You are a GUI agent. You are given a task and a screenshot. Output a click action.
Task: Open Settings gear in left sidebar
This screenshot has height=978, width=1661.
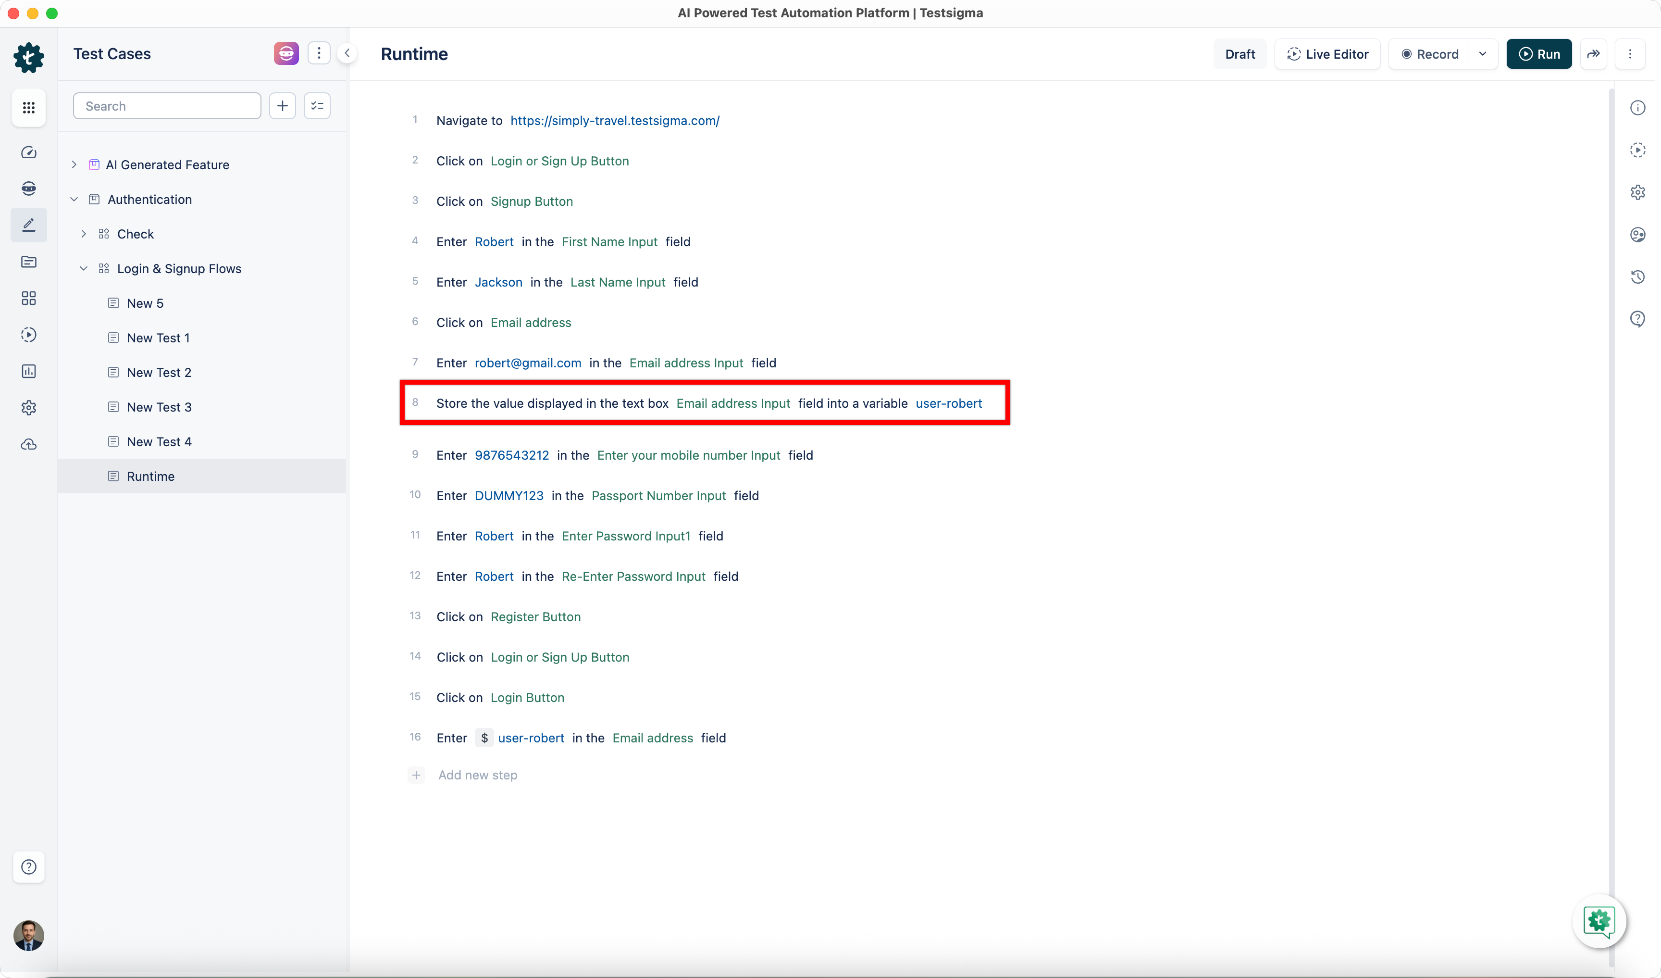click(28, 408)
